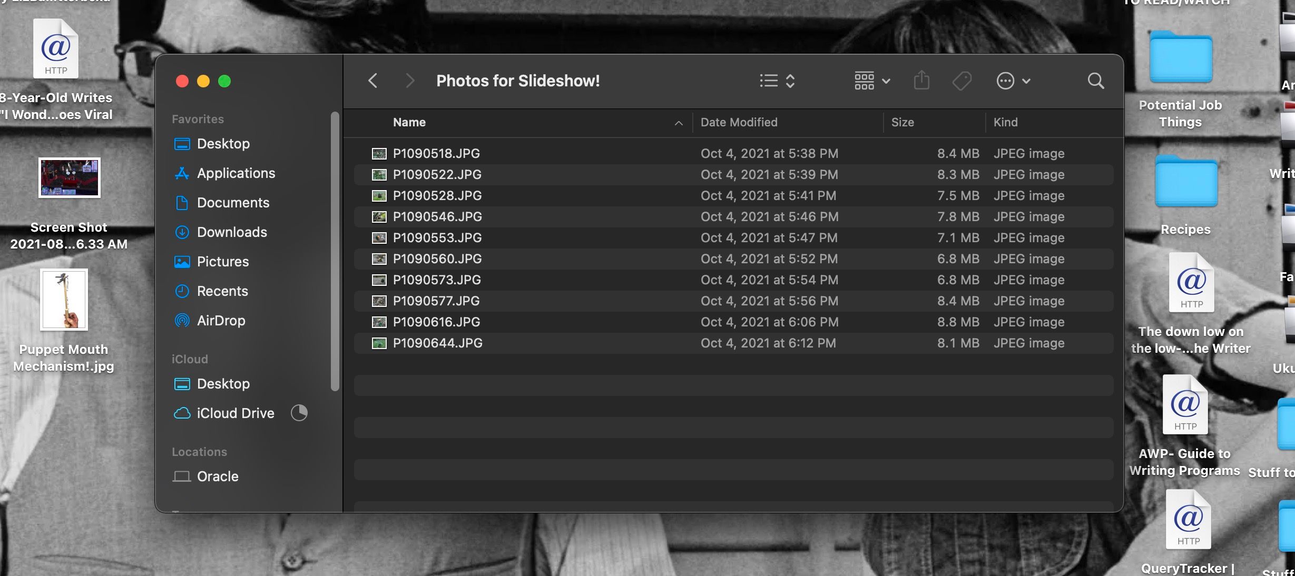Click Pictures in Favorites sidebar
The height and width of the screenshot is (576, 1295).
[222, 262]
